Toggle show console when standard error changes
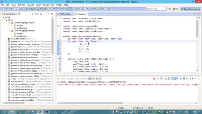Screen dimensions: 202x114 (x=176, y=79)
